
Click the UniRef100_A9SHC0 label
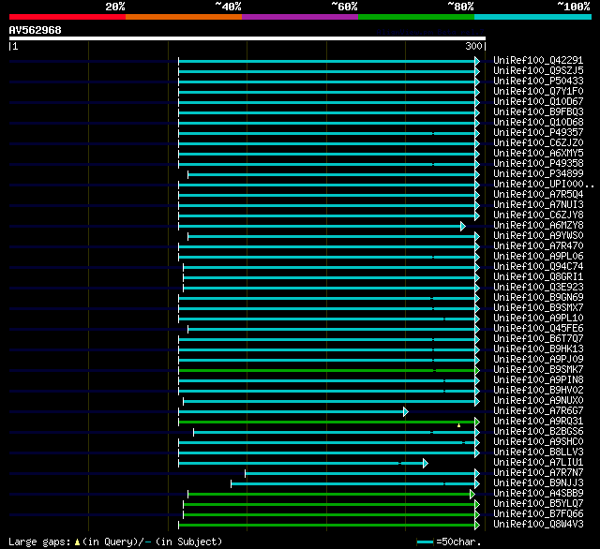pos(538,442)
